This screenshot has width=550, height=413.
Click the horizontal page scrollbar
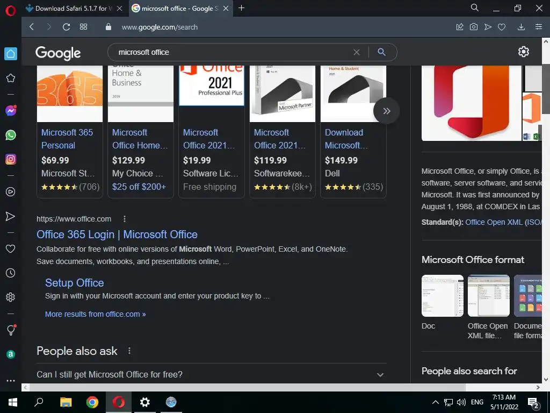pyautogui.click(x=247, y=387)
